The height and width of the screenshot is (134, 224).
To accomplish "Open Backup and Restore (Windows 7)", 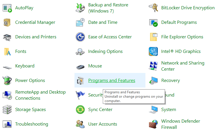I will pyautogui.click(x=108, y=8).
